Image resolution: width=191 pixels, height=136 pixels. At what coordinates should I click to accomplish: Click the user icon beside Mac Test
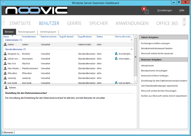pos(5,63)
